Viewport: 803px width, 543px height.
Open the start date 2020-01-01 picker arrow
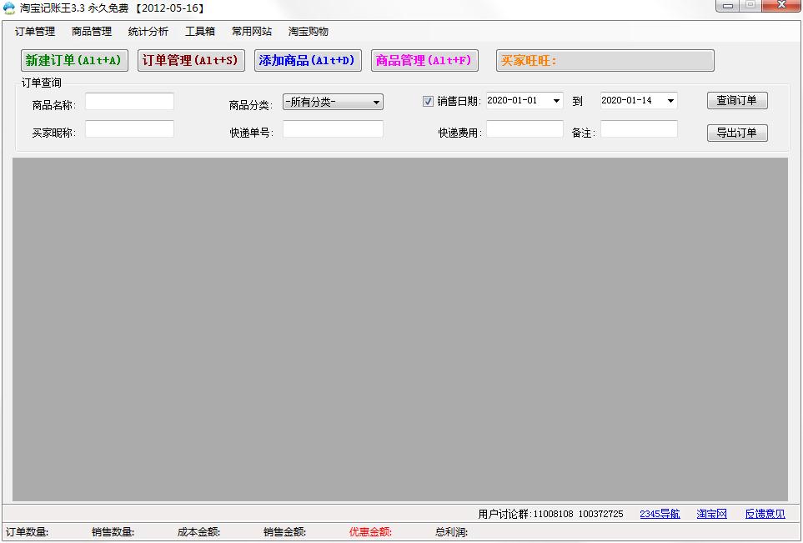[556, 101]
